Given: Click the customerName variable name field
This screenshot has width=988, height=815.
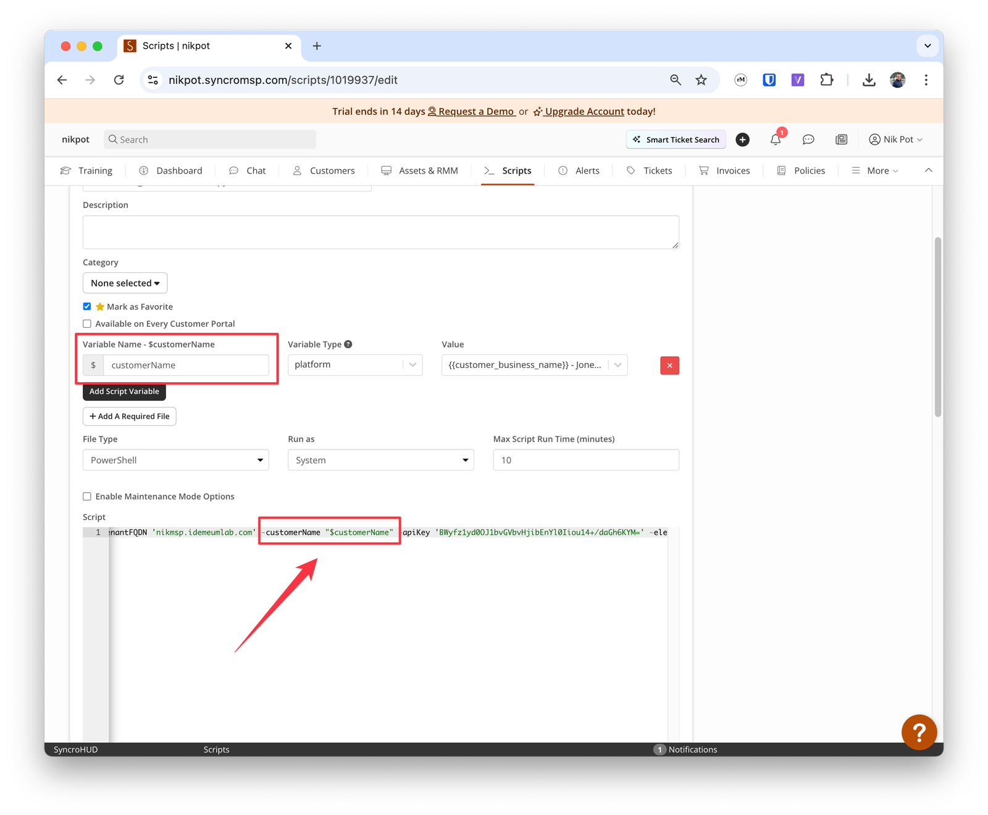Looking at the screenshot, I should [x=186, y=365].
